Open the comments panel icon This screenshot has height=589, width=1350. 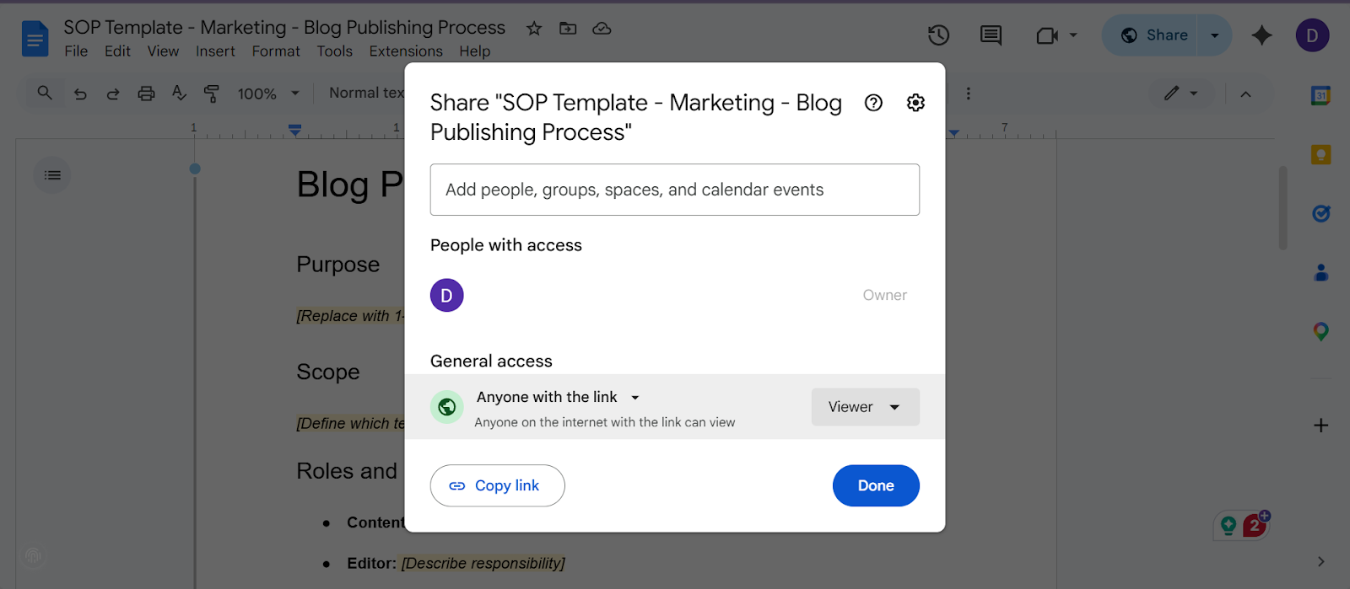pyautogui.click(x=991, y=35)
